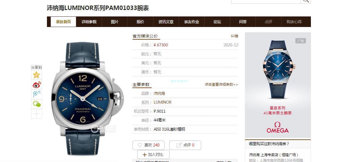Open the 沛纳海 brand link
The width and height of the screenshot is (359, 162).
point(159,93)
